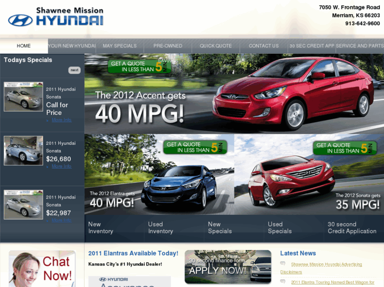Click the Todays Specials heading
The image size is (384, 287).
28,60
